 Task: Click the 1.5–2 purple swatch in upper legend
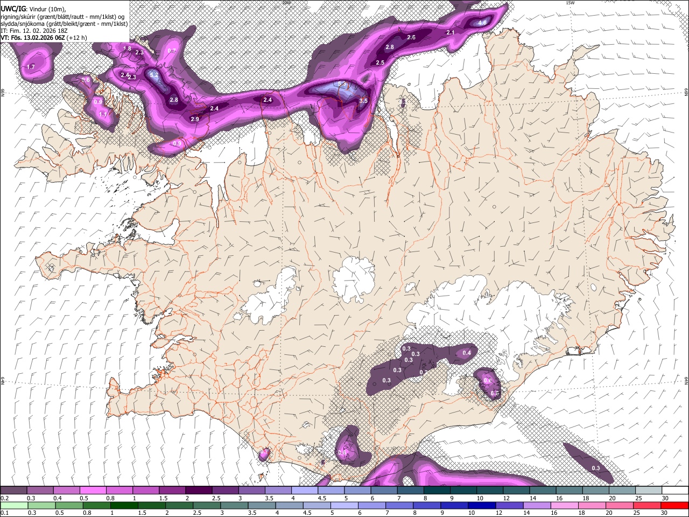point(172,490)
